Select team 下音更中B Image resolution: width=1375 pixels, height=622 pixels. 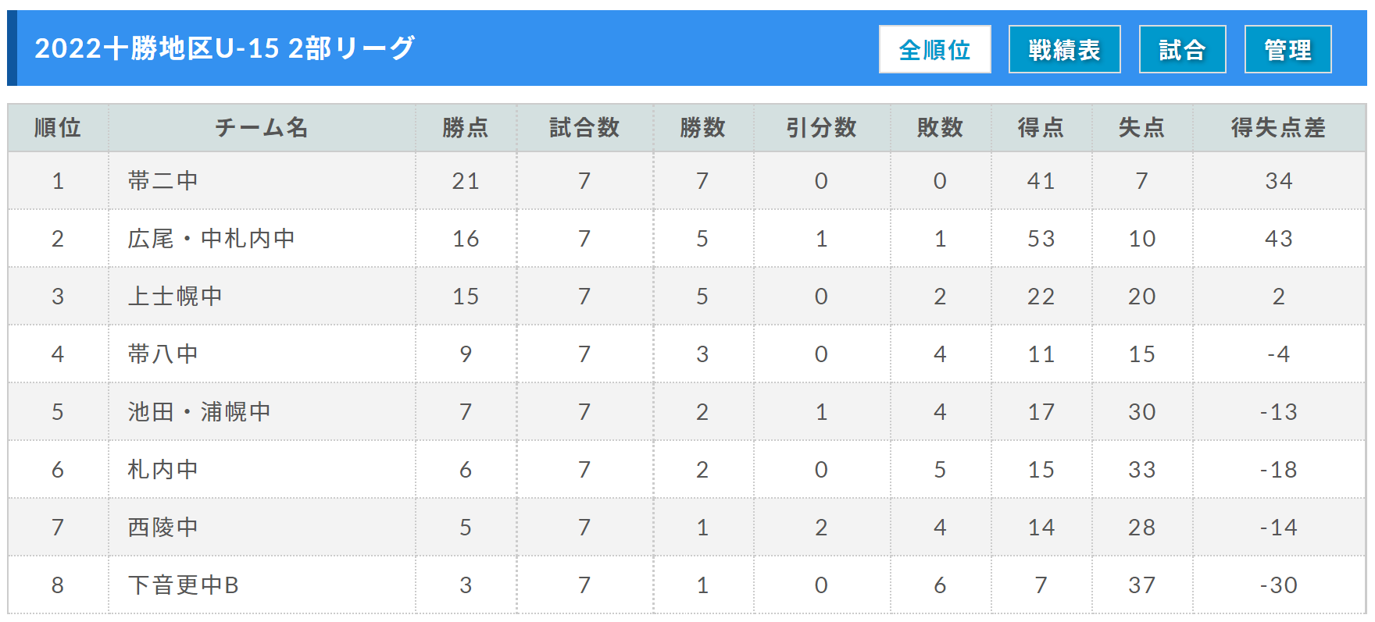tap(183, 585)
